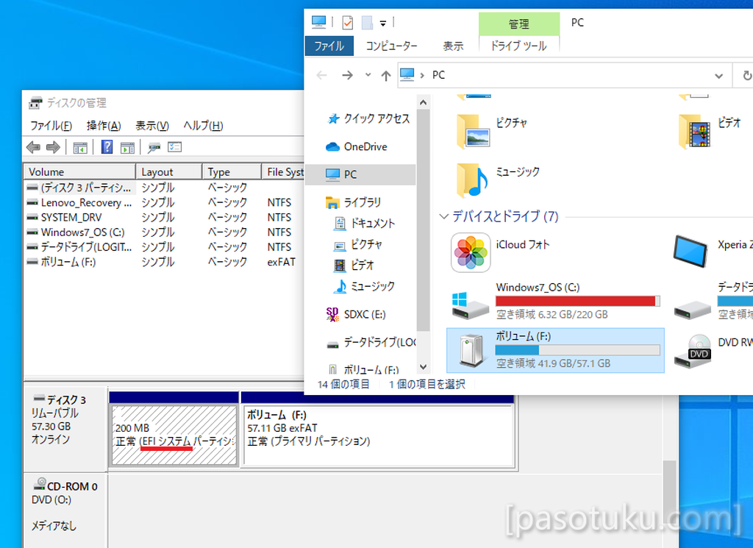Click the properties icon in quick access toolbar
This screenshot has width=753, height=548.
(x=347, y=22)
